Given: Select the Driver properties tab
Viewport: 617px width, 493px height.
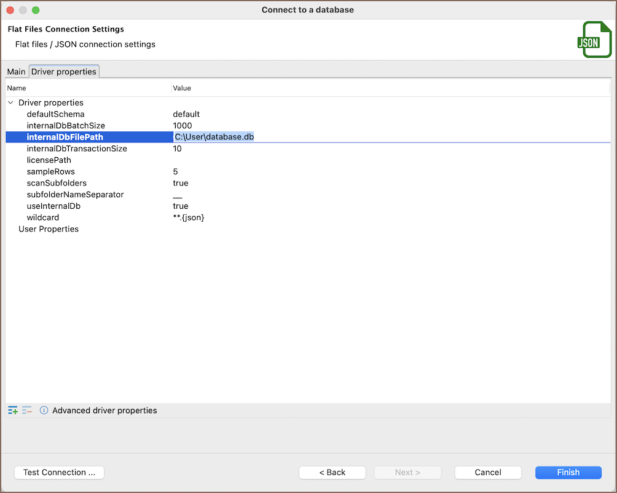Looking at the screenshot, I should click(64, 72).
